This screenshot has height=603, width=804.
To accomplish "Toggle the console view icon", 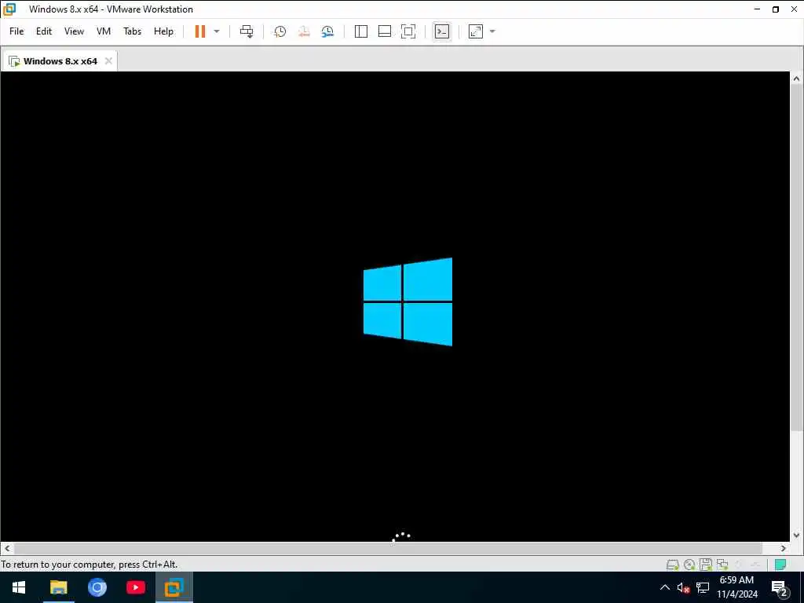I will (x=442, y=31).
